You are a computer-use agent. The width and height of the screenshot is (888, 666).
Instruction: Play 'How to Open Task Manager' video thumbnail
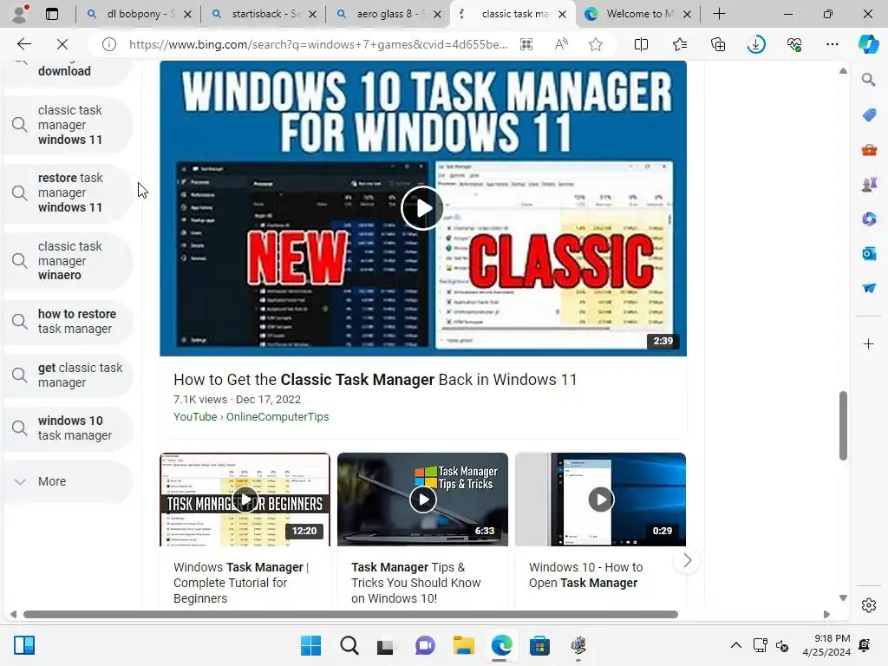600,499
